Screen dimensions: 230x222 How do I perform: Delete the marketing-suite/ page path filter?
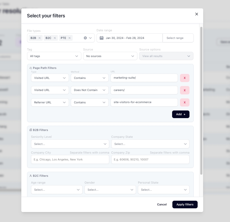pyautogui.click(x=184, y=78)
